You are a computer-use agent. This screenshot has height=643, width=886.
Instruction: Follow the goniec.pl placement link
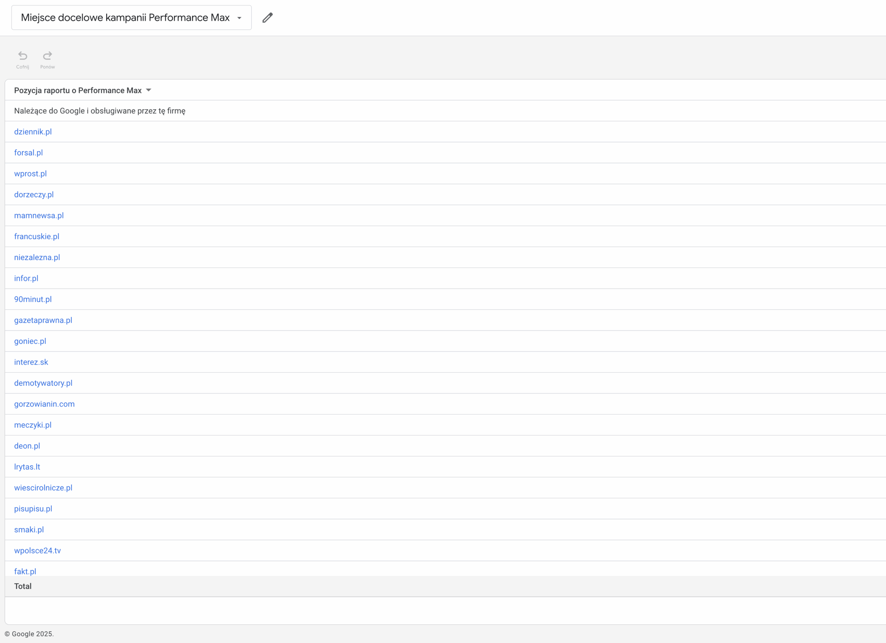[x=30, y=341]
